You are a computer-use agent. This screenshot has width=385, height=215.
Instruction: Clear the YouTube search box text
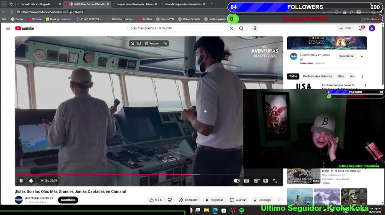click(x=231, y=28)
